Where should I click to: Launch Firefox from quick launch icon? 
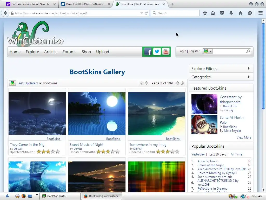pyautogui.click(x=24, y=196)
